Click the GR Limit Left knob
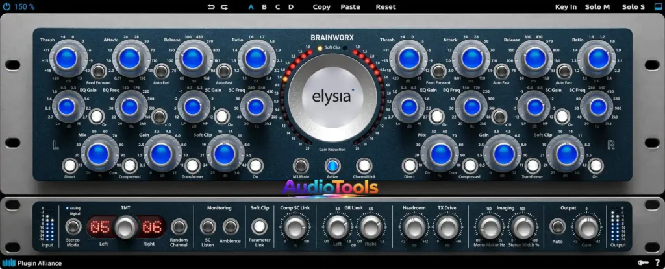Viewport: 665px width, 269px height. point(338,228)
